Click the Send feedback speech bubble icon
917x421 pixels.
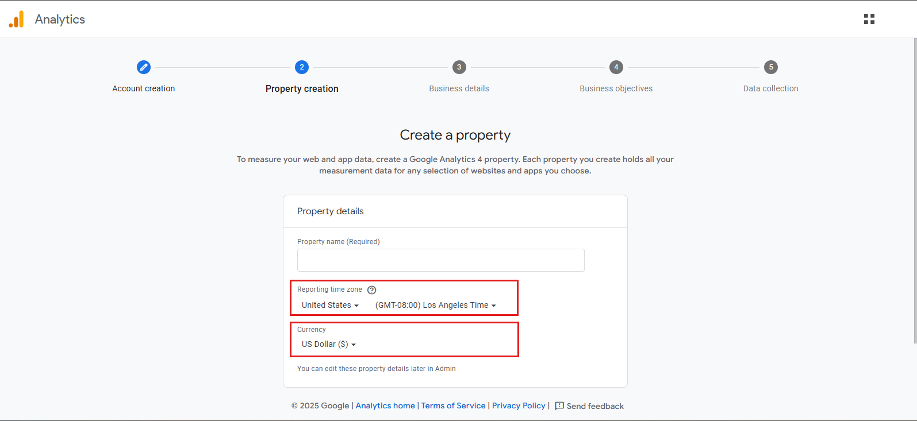tap(559, 406)
